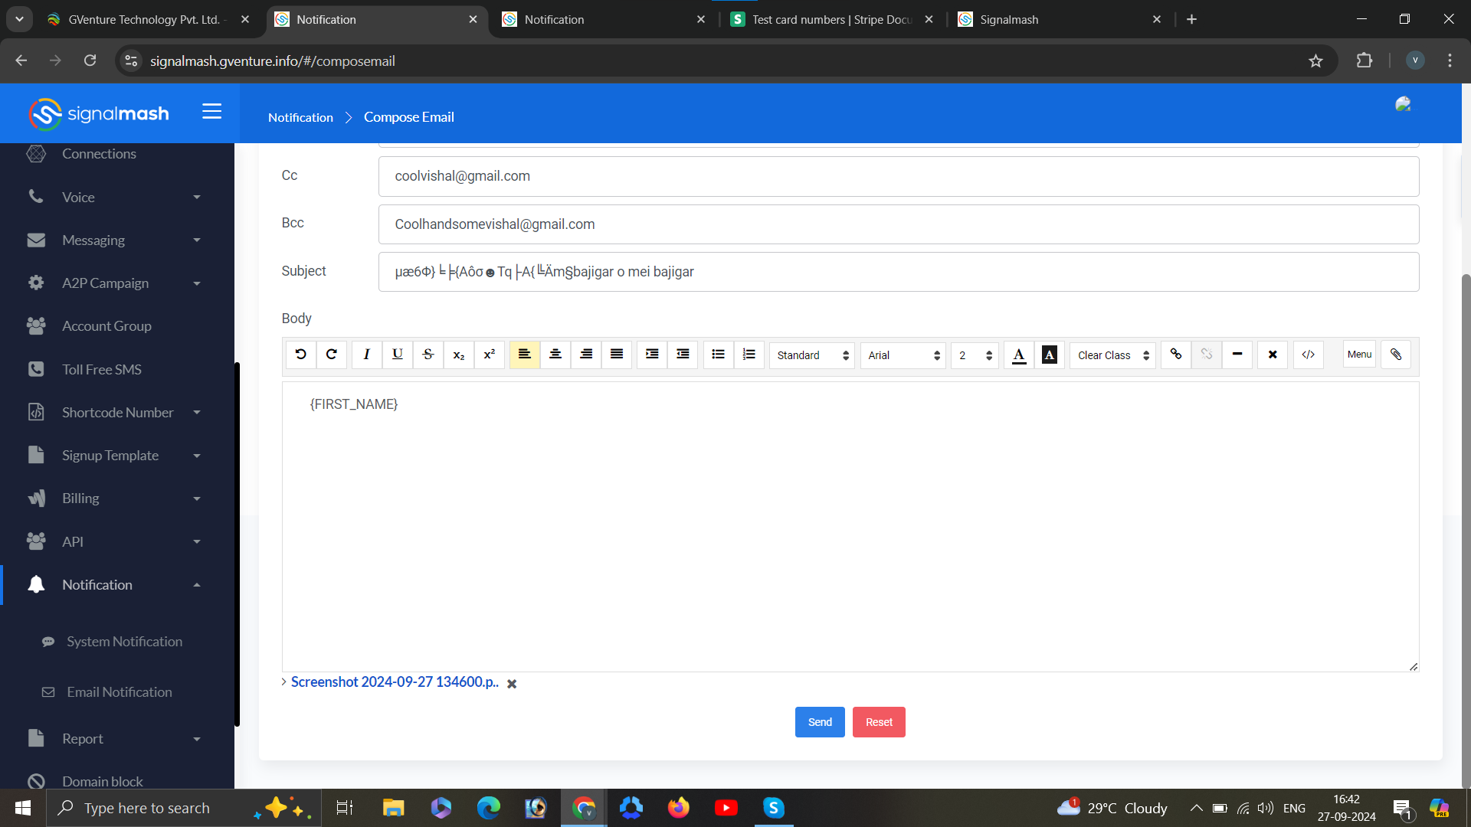The width and height of the screenshot is (1471, 827).
Task: Click the attachment paperclip icon
Action: click(x=1395, y=355)
